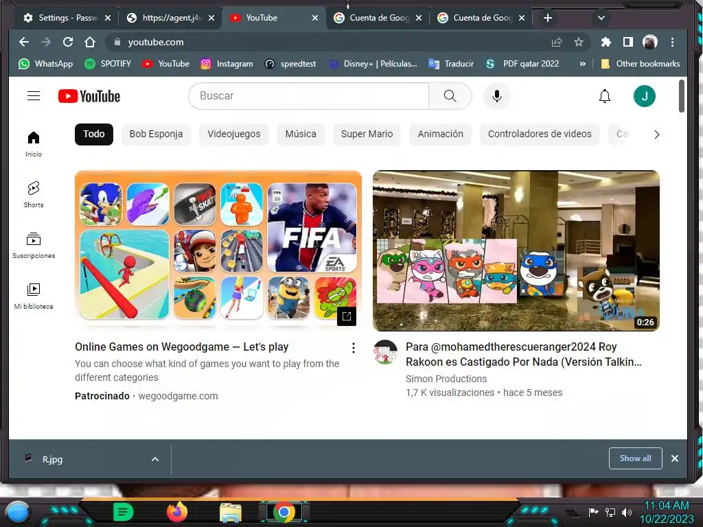Bookmark this page with the star icon
The width and height of the screenshot is (703, 527).
pyautogui.click(x=579, y=42)
